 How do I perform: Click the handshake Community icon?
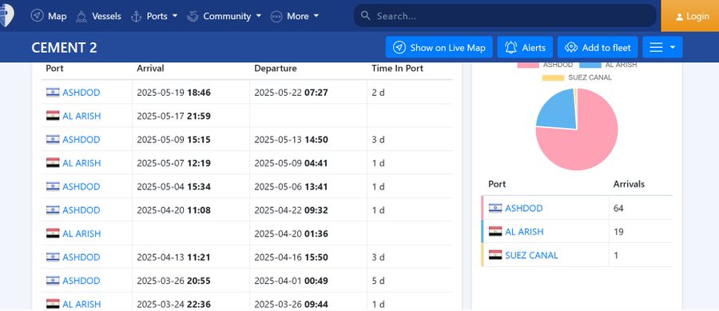tap(193, 16)
